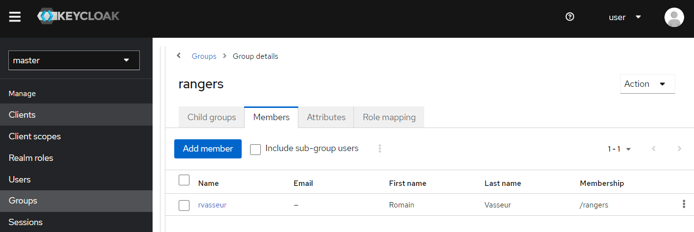
Task: Navigate to Clients in sidebar
Action: [x=76, y=115]
